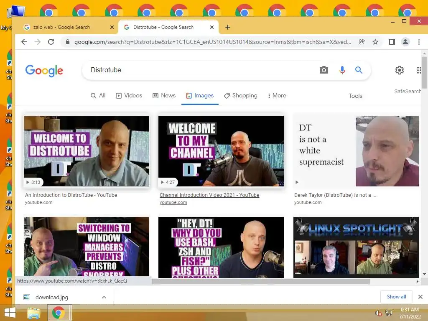Open the taskbar clock showing 6:31 AM
428x321 pixels.
coord(410,313)
